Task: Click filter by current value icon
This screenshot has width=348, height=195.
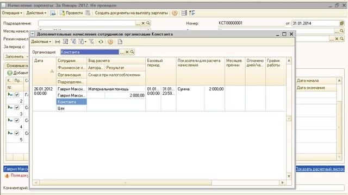Action: tap(73, 42)
